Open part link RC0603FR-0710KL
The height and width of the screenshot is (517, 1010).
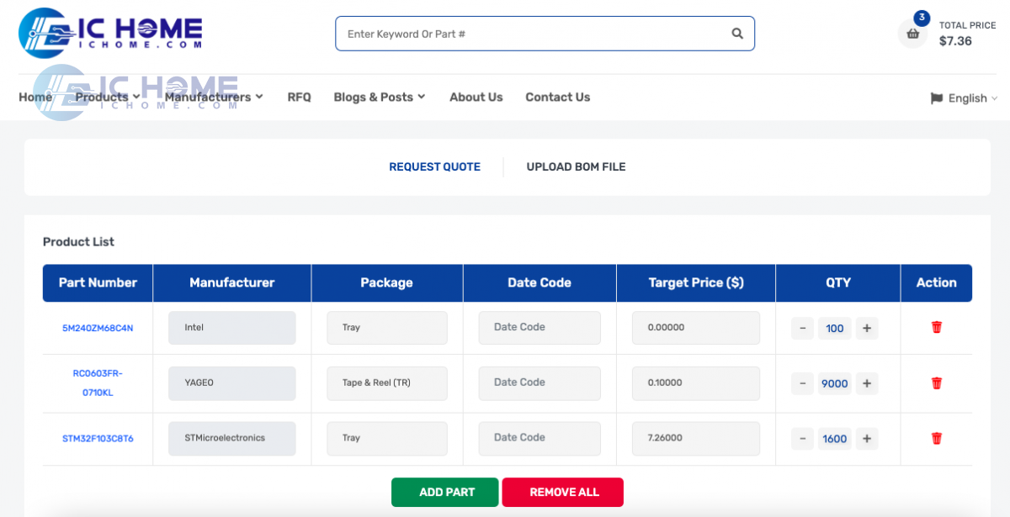coord(98,382)
